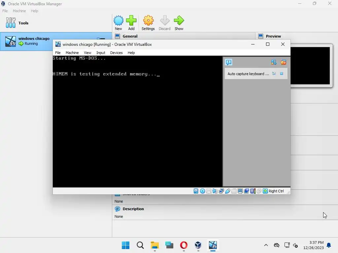Image resolution: width=338 pixels, height=253 pixels.
Task: Click the General section header in Manager
Action: pos(130,36)
